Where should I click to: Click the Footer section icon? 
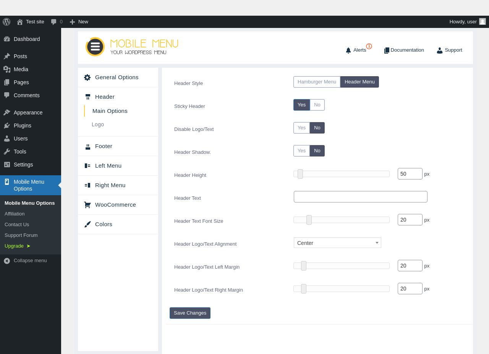coord(88,146)
